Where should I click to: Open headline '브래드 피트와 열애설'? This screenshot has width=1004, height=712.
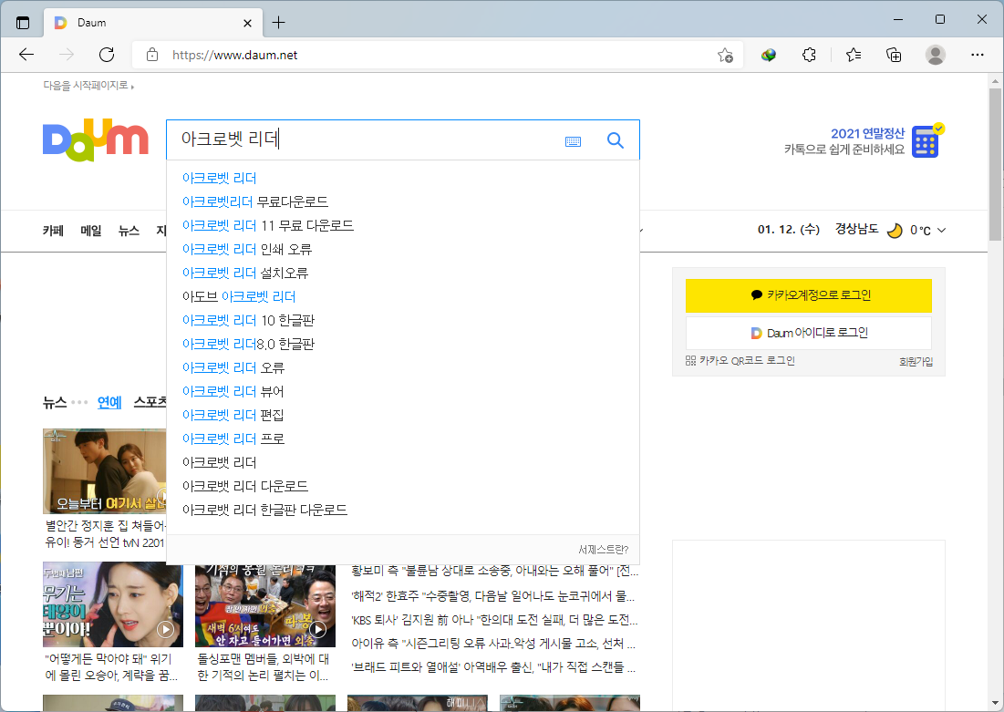pyautogui.click(x=493, y=667)
